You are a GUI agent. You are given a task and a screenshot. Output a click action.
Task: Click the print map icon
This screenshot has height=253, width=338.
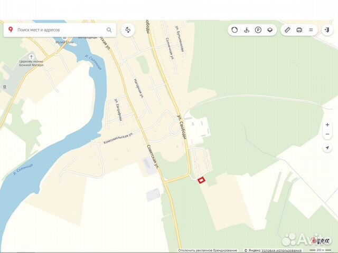[299, 30]
